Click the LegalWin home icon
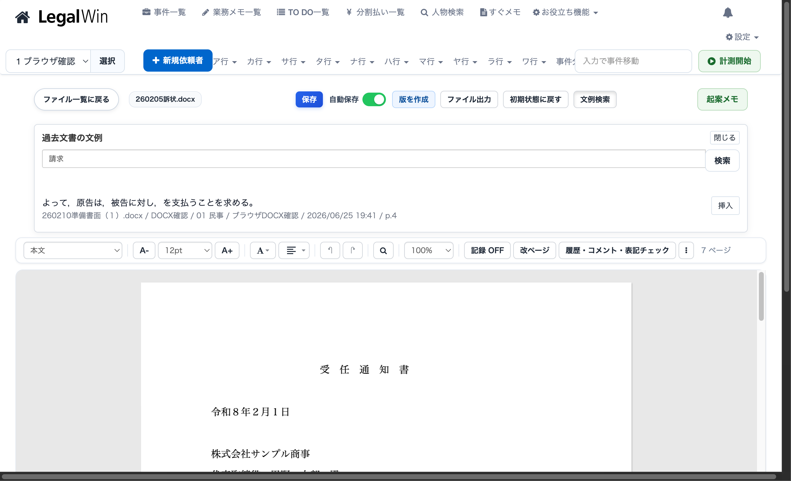791x481 pixels. (23, 17)
